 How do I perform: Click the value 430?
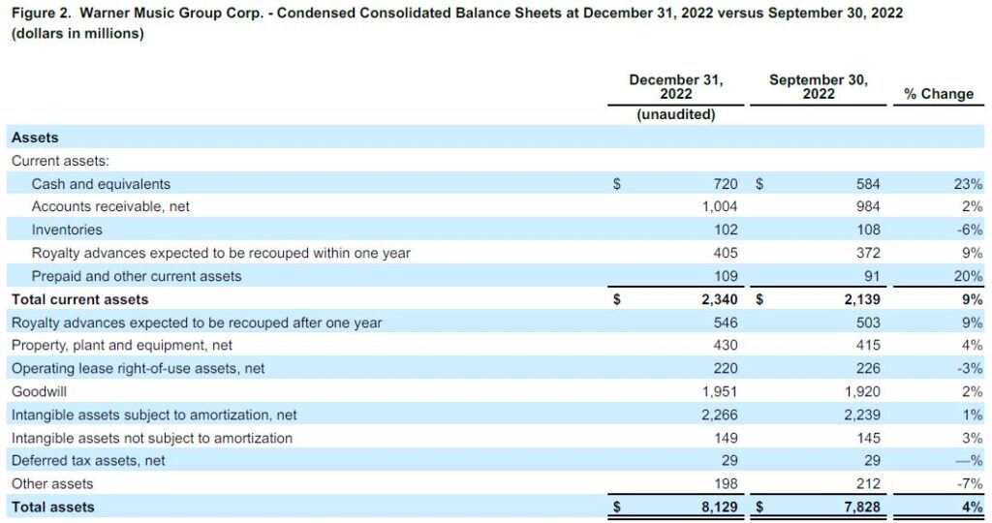point(725,346)
